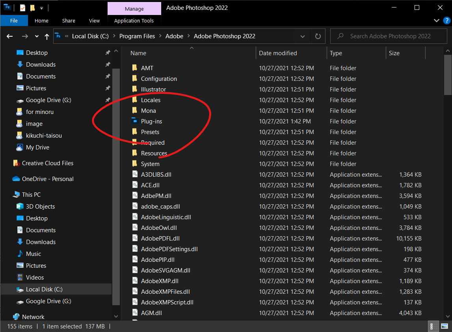This screenshot has height=332, width=452.
Task: Open Videos under This PC
Action: [35, 278]
